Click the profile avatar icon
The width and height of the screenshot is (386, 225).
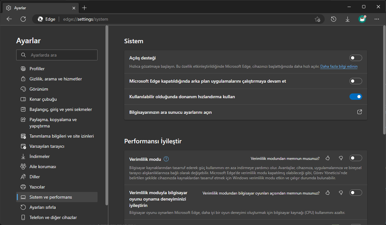pyautogui.click(x=362, y=19)
